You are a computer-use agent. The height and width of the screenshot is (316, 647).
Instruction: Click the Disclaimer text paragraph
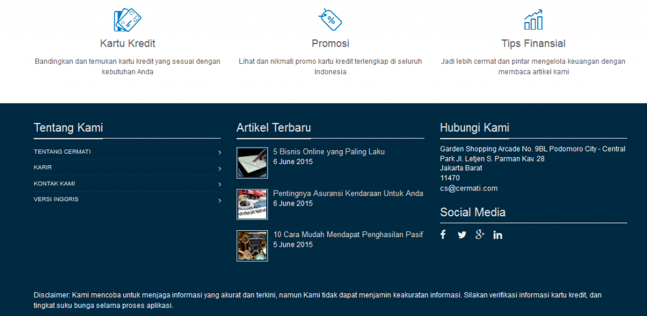(x=317, y=300)
